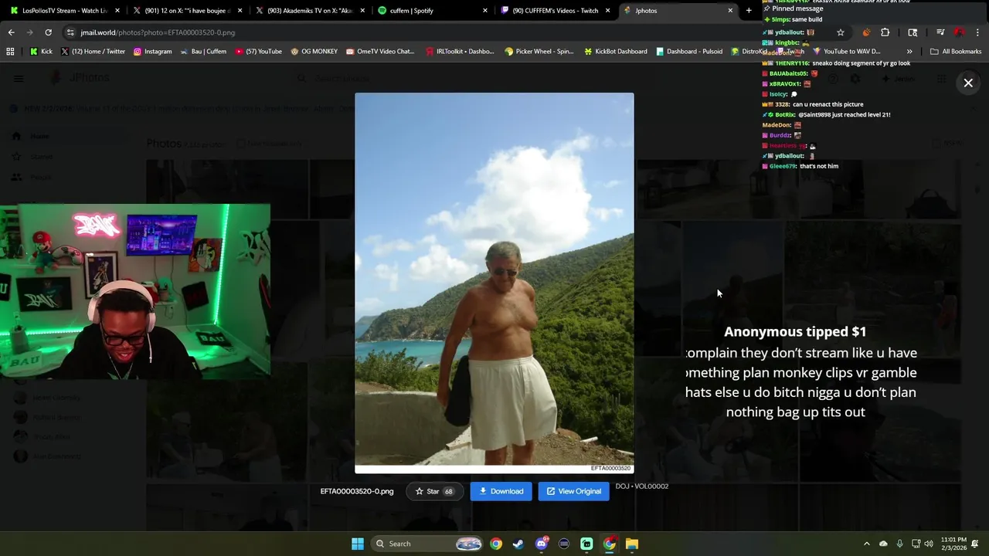
Task: Click the DOJ • VOL00002 label
Action: 642,486
